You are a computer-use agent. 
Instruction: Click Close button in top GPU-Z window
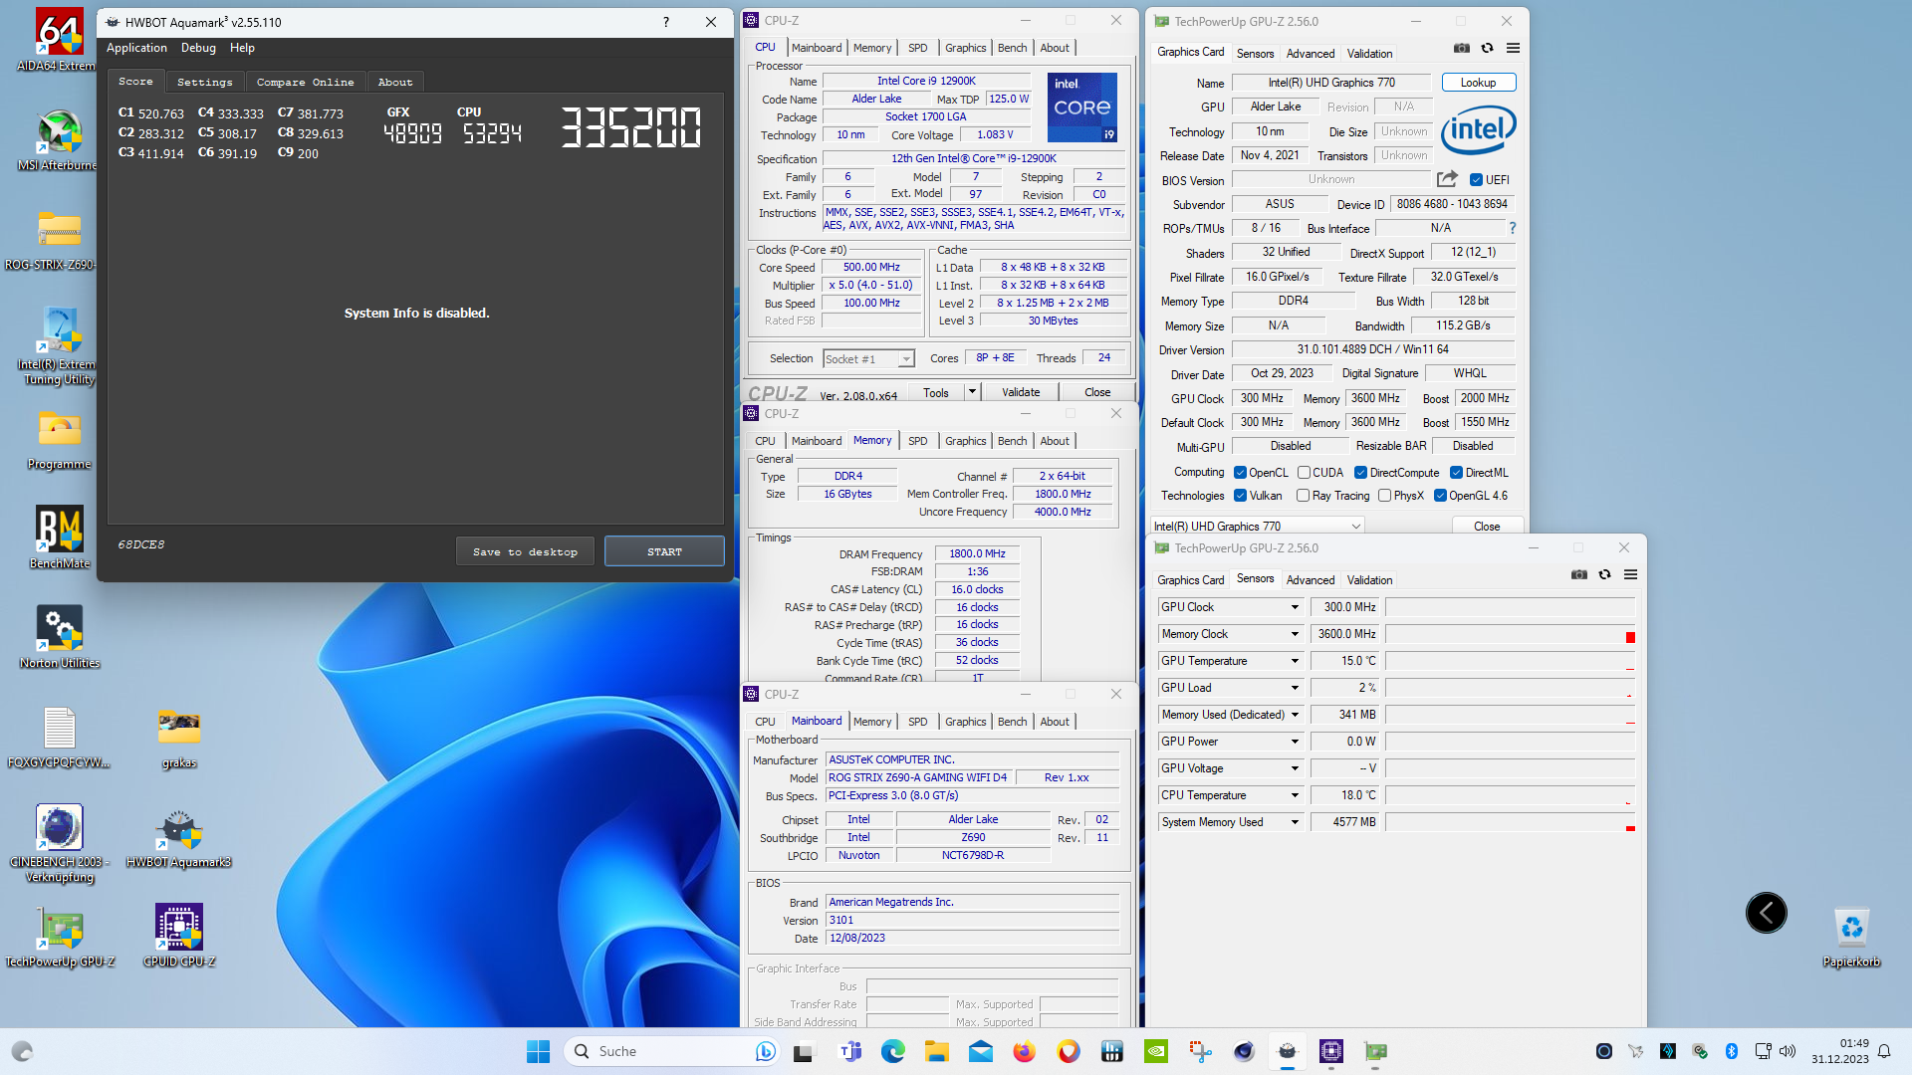(1486, 526)
